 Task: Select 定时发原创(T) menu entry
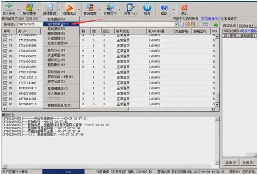coord(61,24)
